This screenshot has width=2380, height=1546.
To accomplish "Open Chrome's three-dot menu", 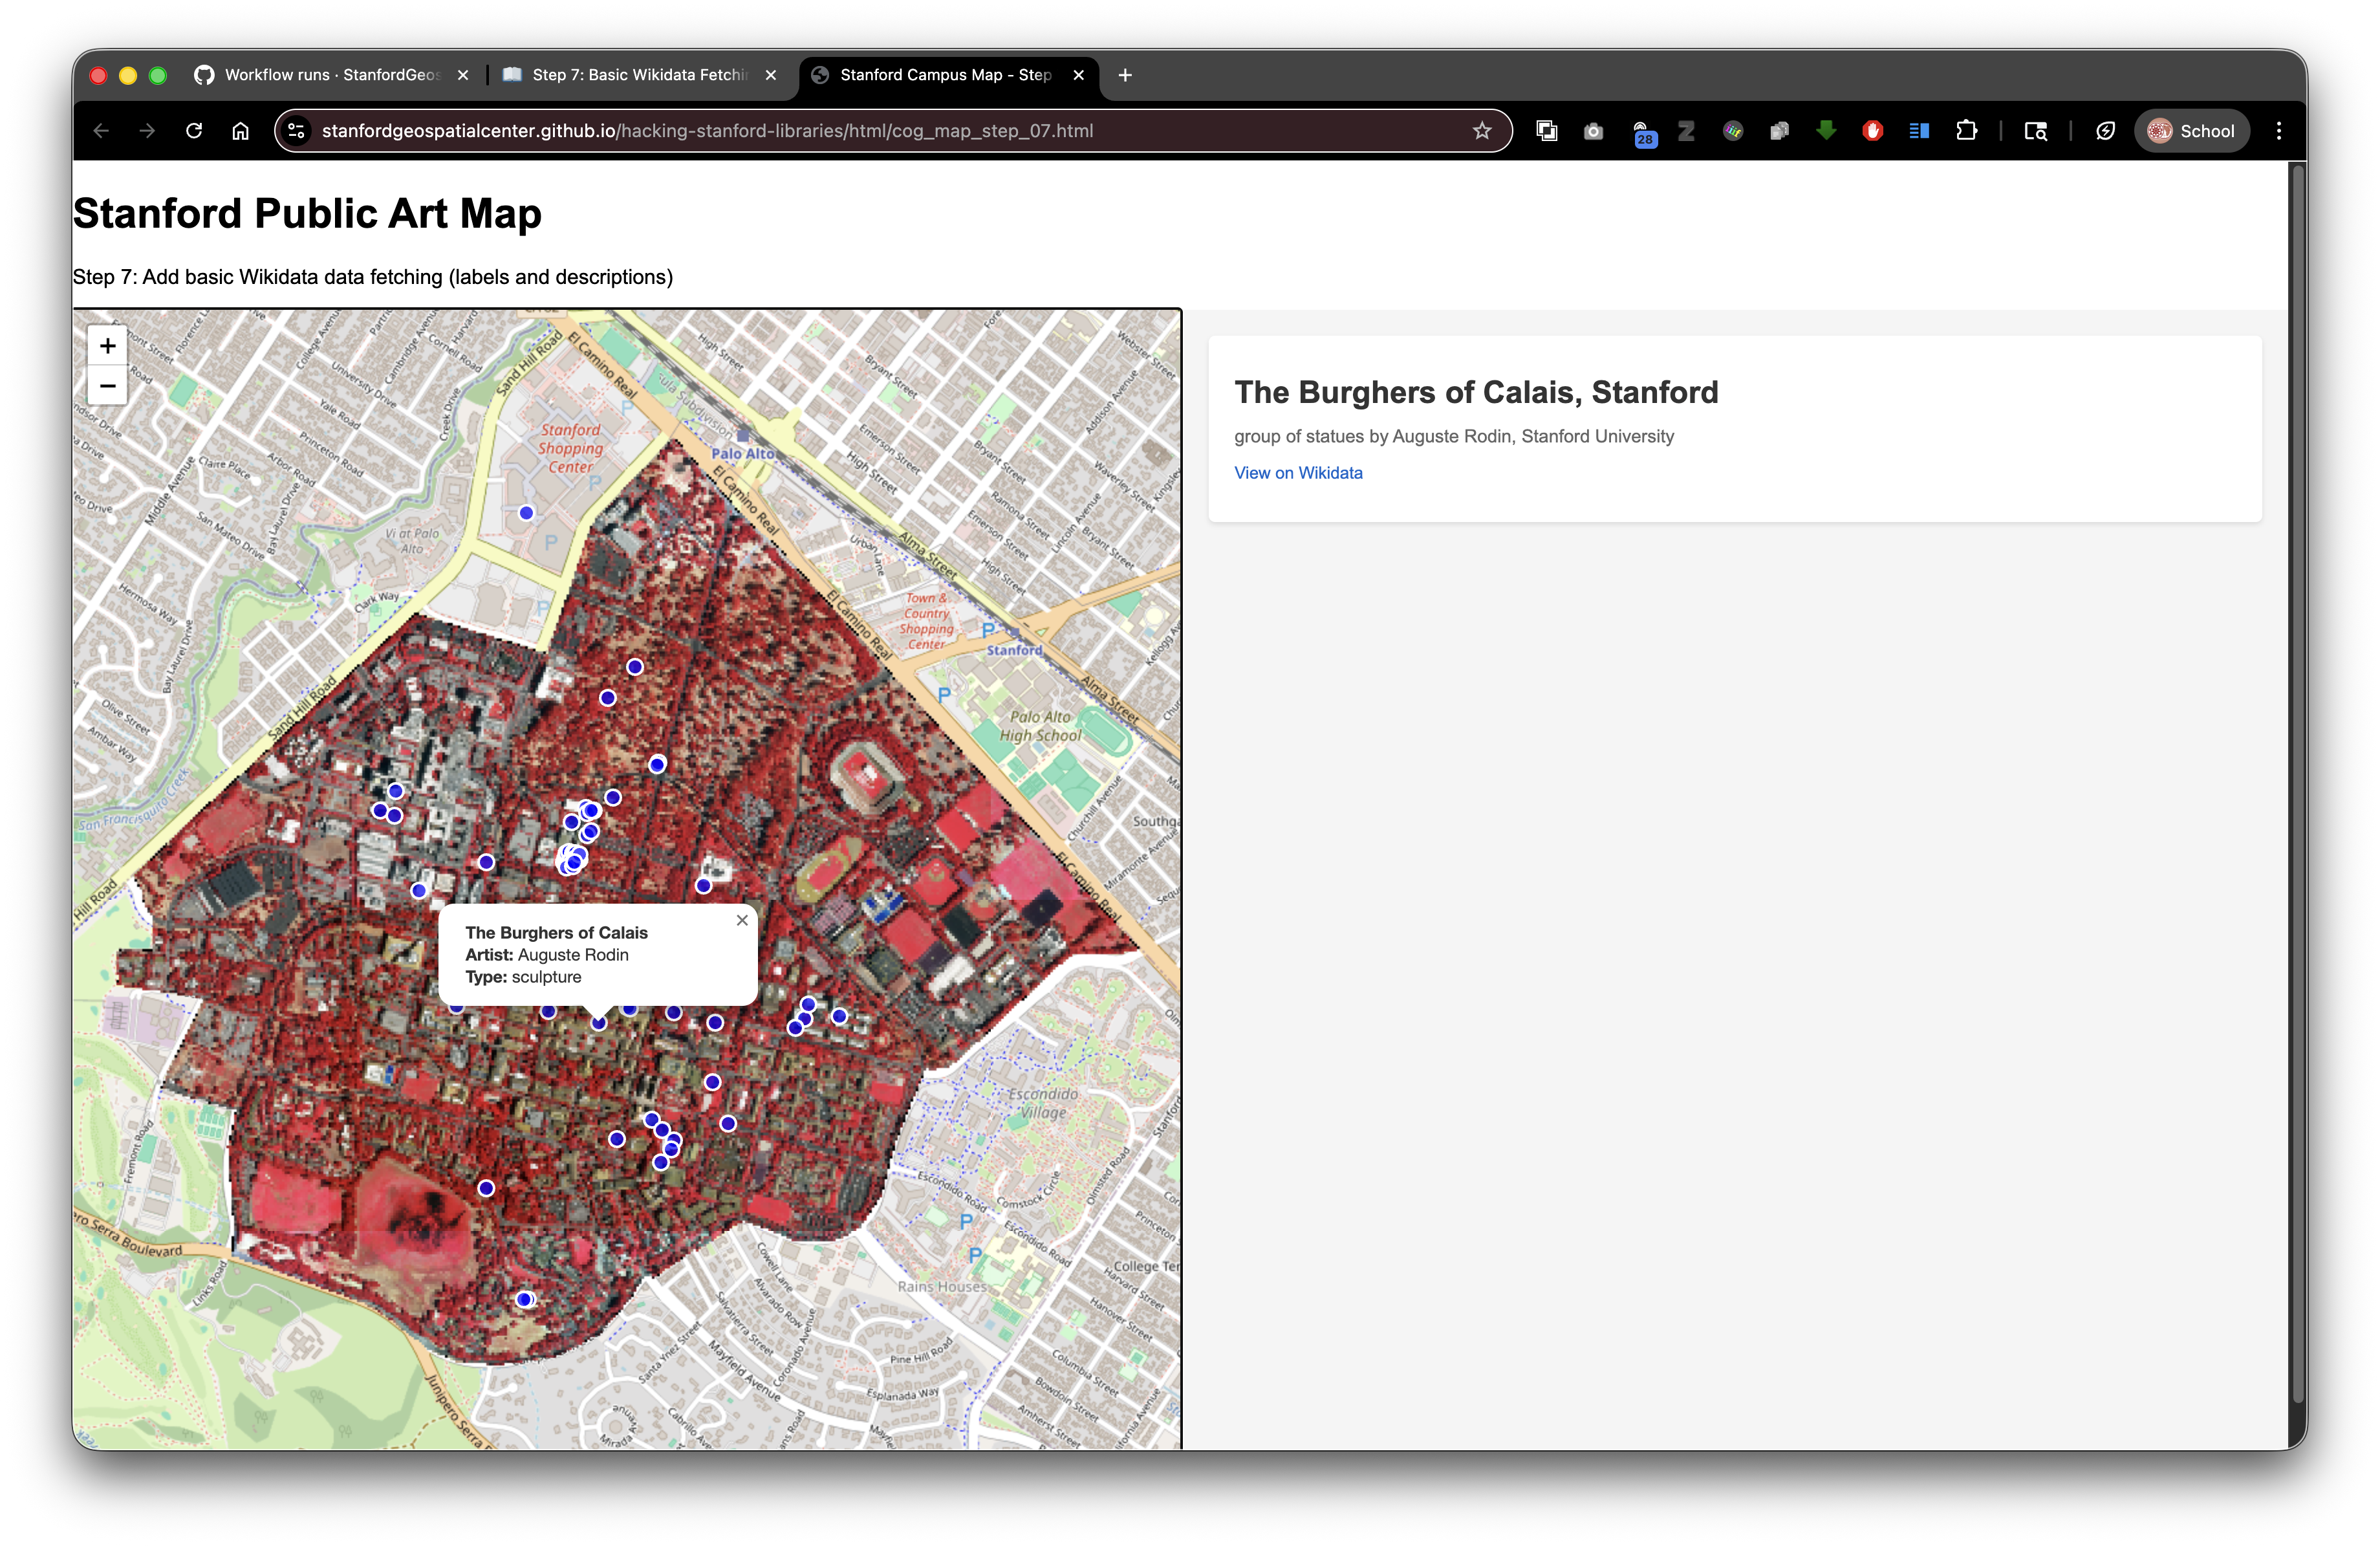I will point(2278,130).
